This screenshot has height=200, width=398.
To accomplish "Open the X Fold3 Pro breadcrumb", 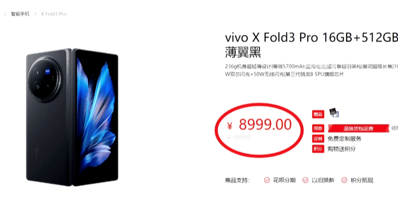I will [54, 14].
